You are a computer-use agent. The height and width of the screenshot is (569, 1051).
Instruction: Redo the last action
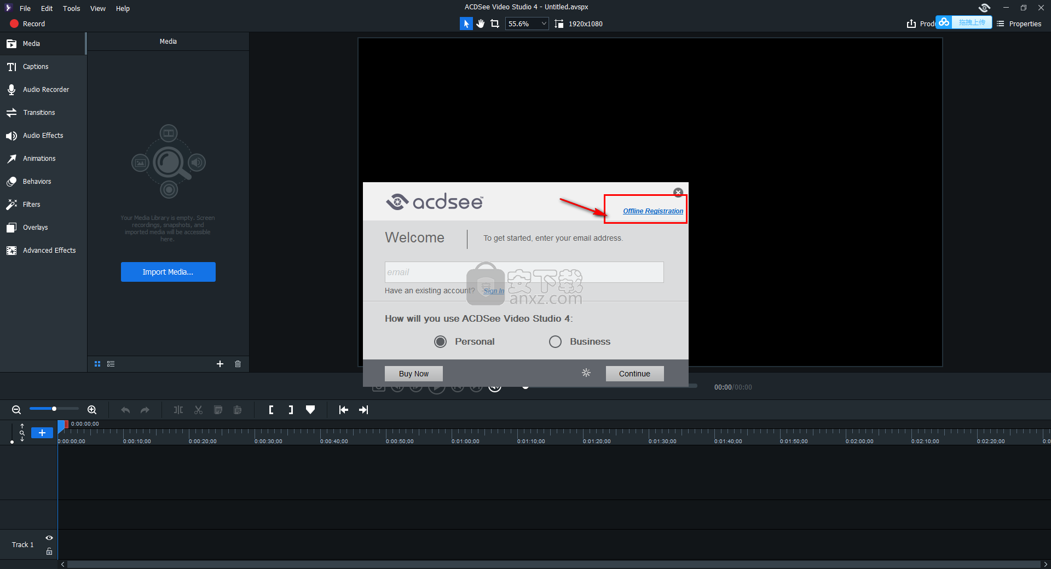(145, 410)
